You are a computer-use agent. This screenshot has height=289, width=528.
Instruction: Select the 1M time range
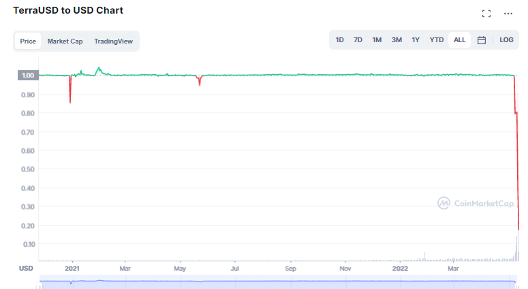[x=377, y=40]
